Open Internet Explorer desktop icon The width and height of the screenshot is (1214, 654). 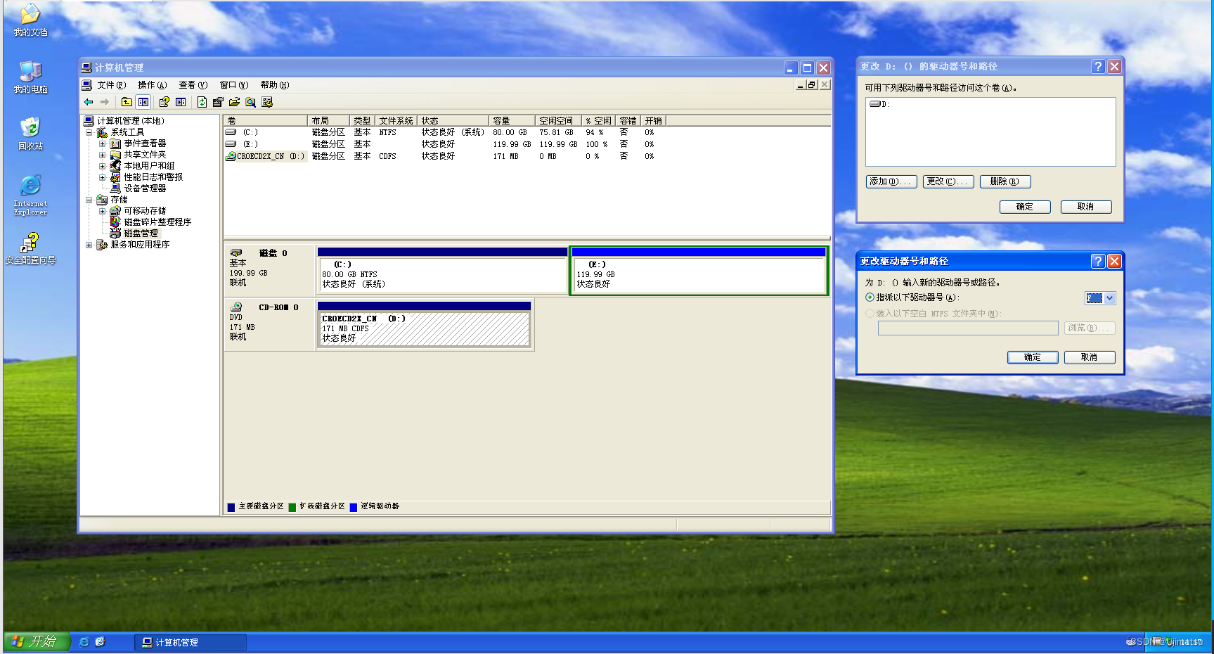(30, 186)
